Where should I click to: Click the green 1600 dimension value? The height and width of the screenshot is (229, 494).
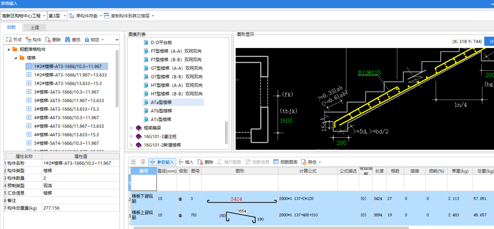[x=286, y=121]
